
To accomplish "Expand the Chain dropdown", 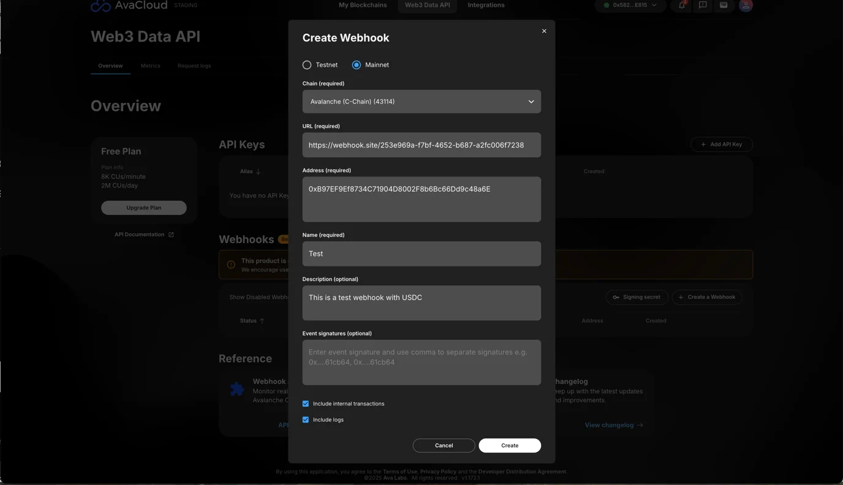I will pos(421,102).
